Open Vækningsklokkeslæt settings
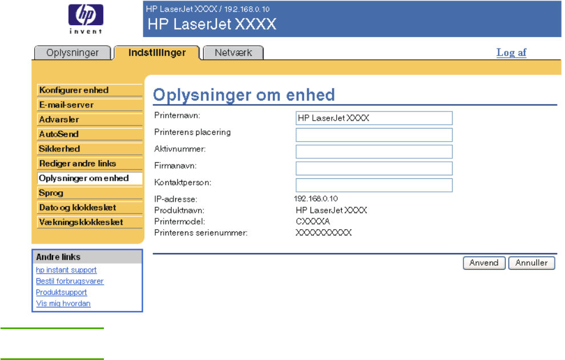565x360 pixels. coord(90,222)
